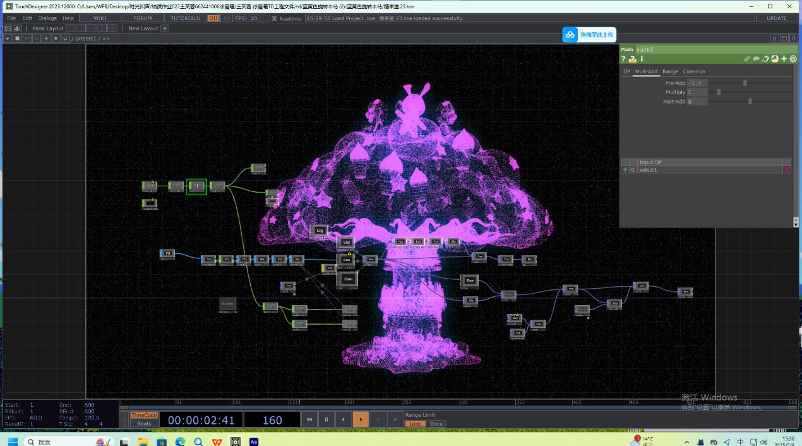Click the pencil edit icon for math3
802x446 pixels.
click(747, 59)
